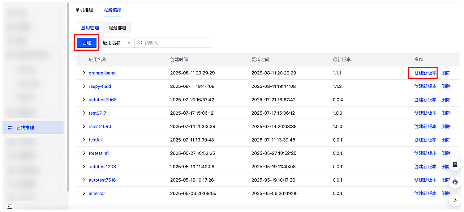Create new version for orange-band
464x212 pixels.
[425, 73]
